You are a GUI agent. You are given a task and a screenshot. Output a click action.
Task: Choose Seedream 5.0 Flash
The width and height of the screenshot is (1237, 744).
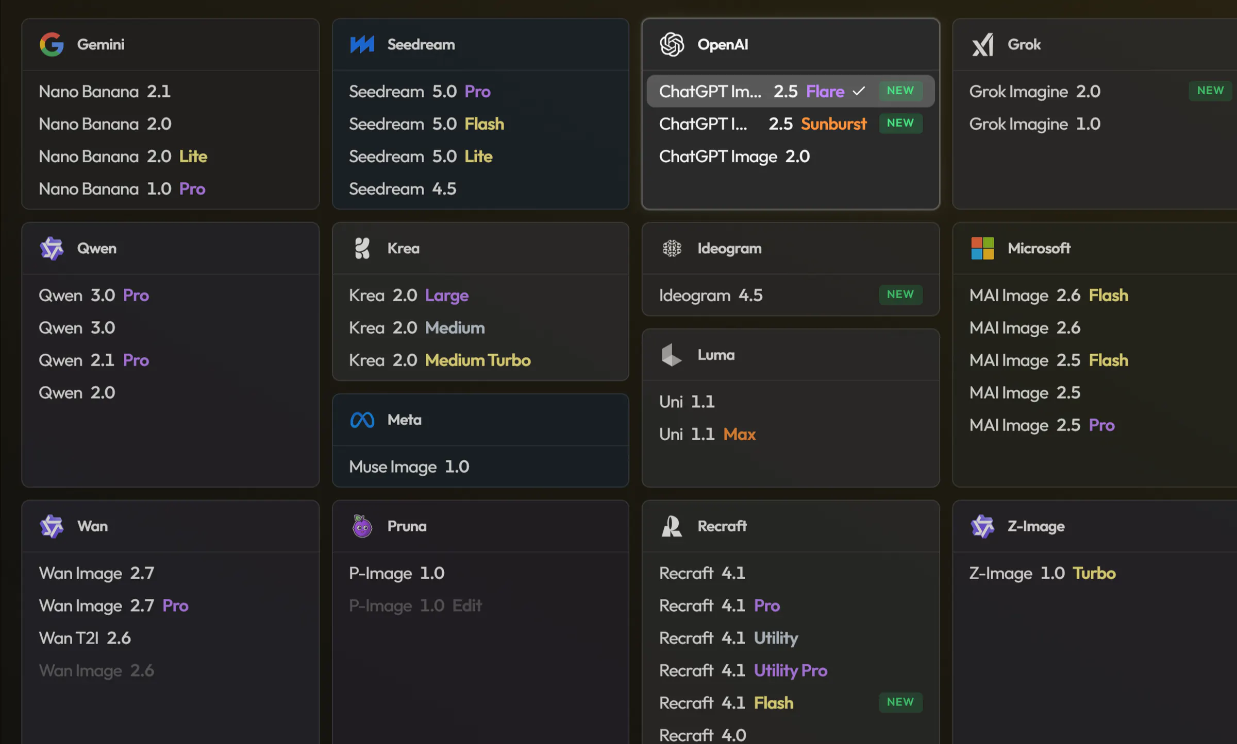(480, 124)
